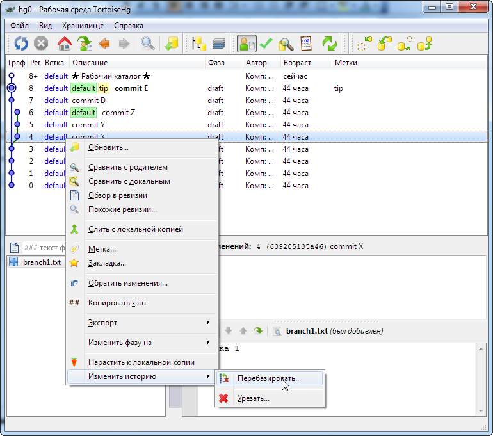Click the diff pane scrollbar up arrow

point(481,349)
